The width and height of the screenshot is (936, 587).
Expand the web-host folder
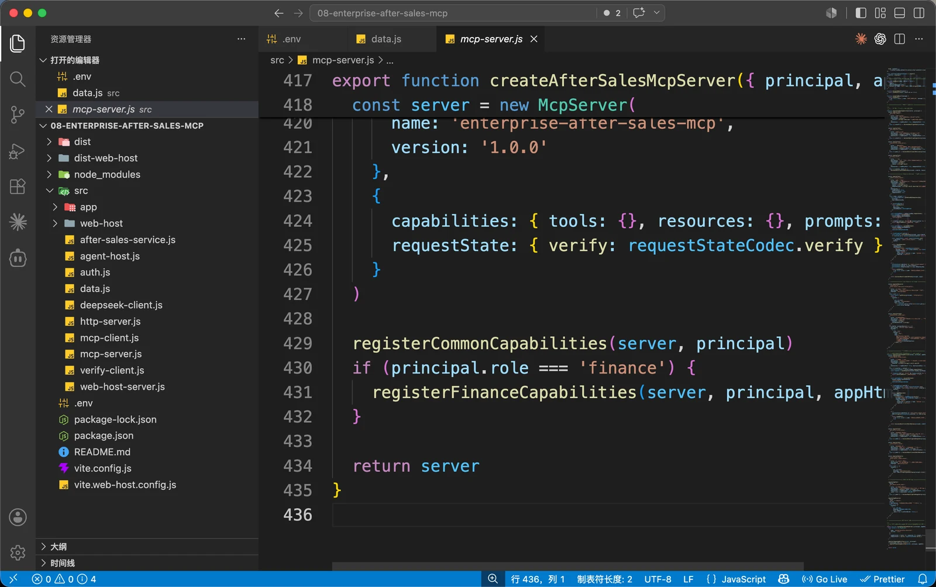coord(55,223)
